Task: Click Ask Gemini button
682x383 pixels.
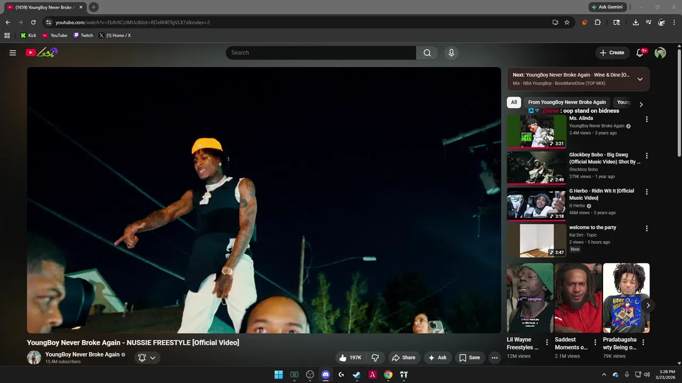Action: point(607,7)
